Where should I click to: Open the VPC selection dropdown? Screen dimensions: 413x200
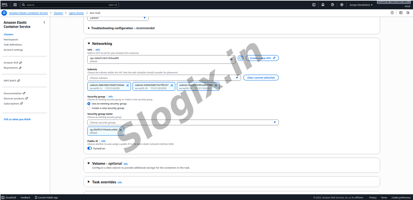click(161, 59)
